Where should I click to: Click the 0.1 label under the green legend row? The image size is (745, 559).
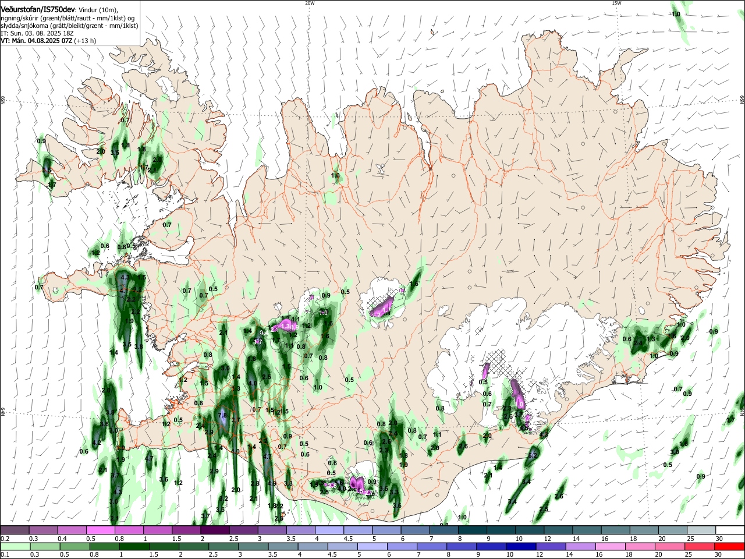pyautogui.click(x=4, y=555)
